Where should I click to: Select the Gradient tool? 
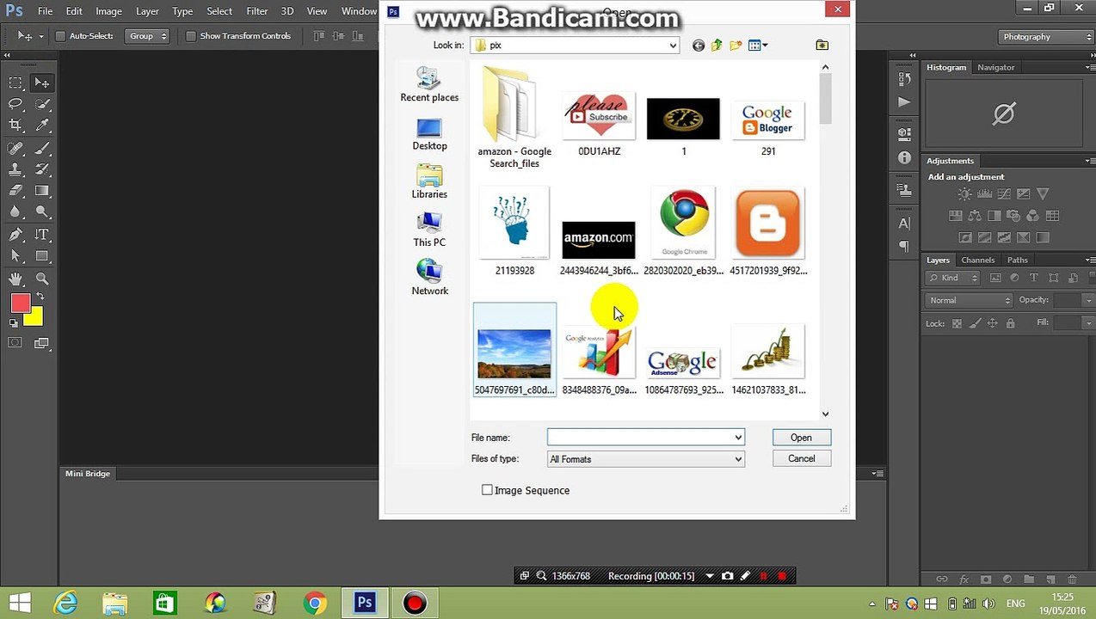(42, 191)
